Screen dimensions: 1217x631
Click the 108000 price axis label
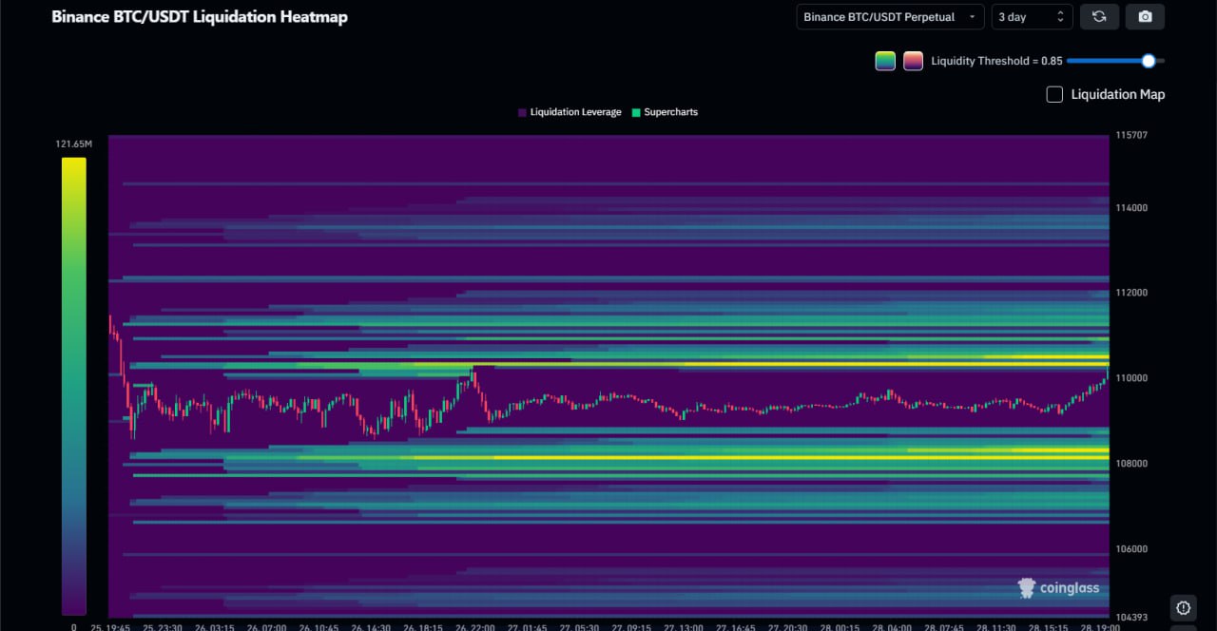point(1130,464)
